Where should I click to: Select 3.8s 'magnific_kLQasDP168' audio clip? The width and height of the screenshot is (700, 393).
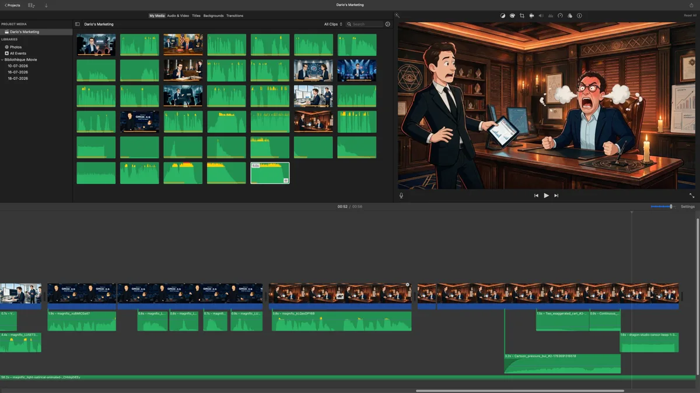pyautogui.click(x=341, y=321)
